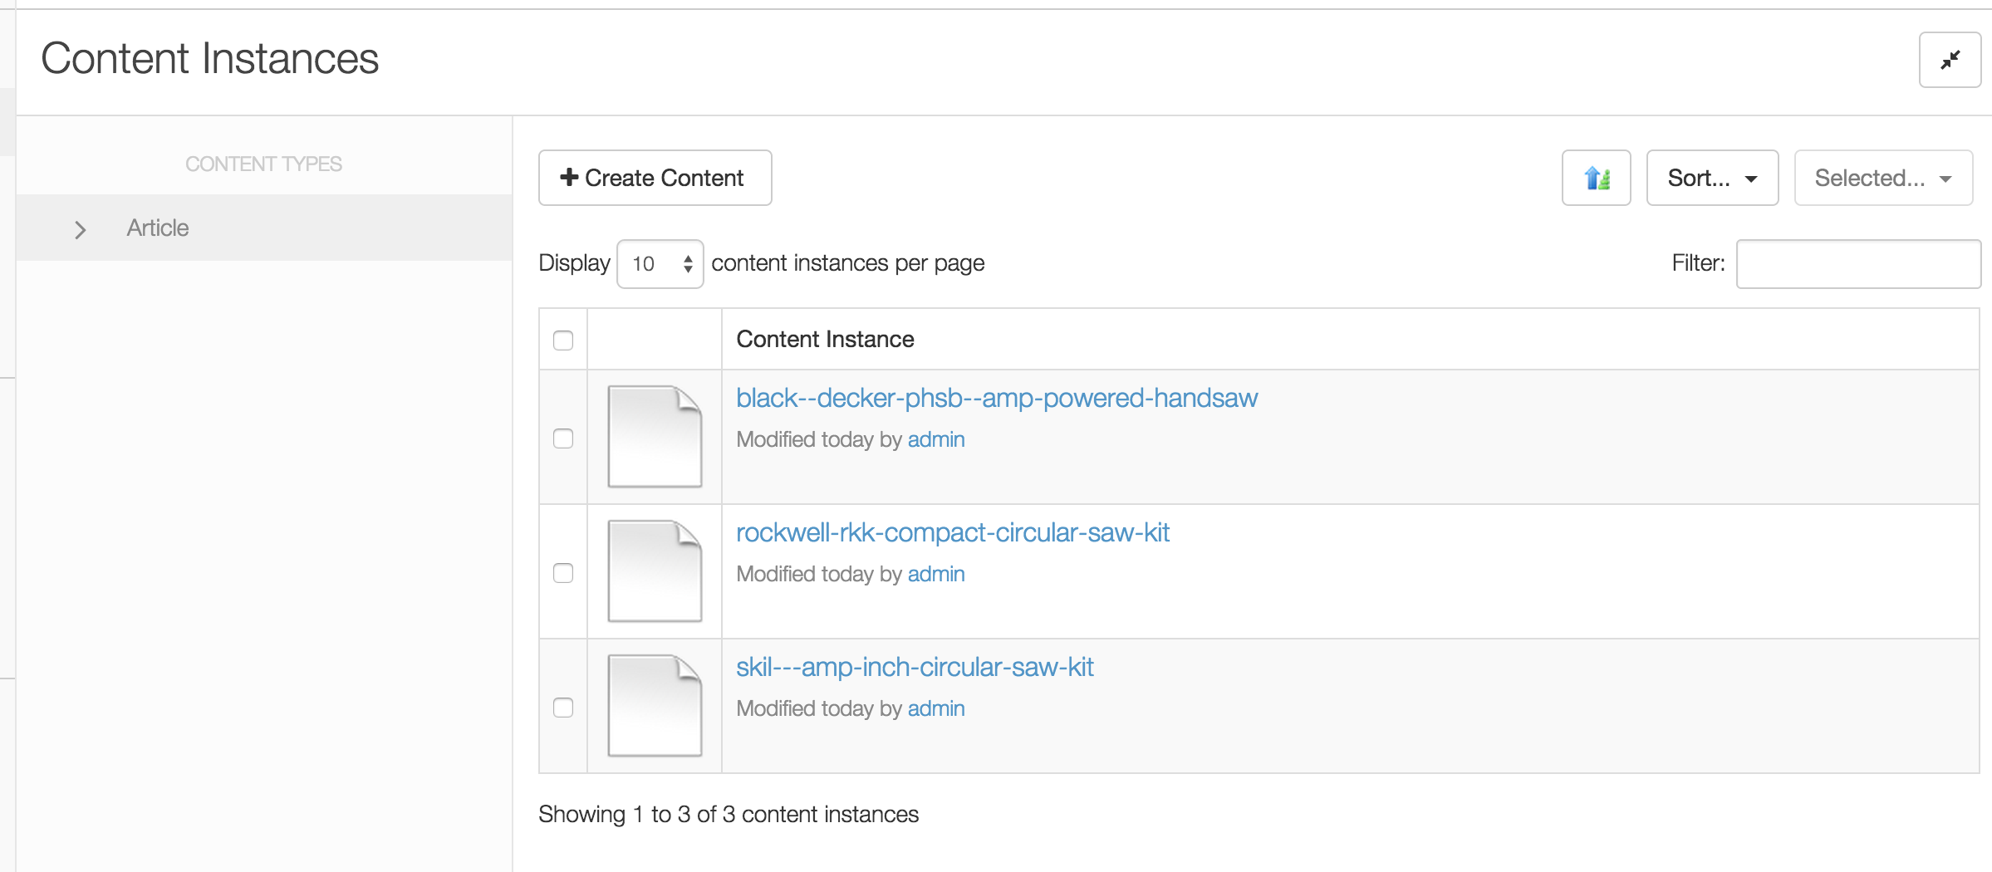Select the Article content type
The width and height of the screenshot is (1992, 872).
tap(158, 228)
